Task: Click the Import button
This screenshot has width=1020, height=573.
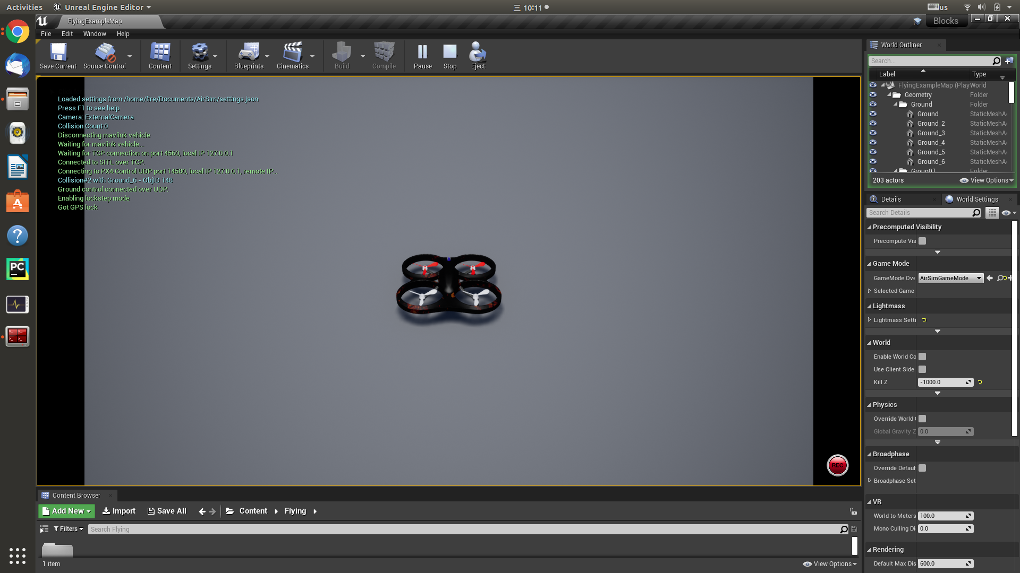Action: pyautogui.click(x=118, y=511)
